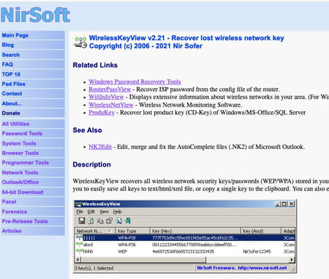Follow the Windows Password Recovery Tools link
The image size is (329, 279).
click(135, 82)
